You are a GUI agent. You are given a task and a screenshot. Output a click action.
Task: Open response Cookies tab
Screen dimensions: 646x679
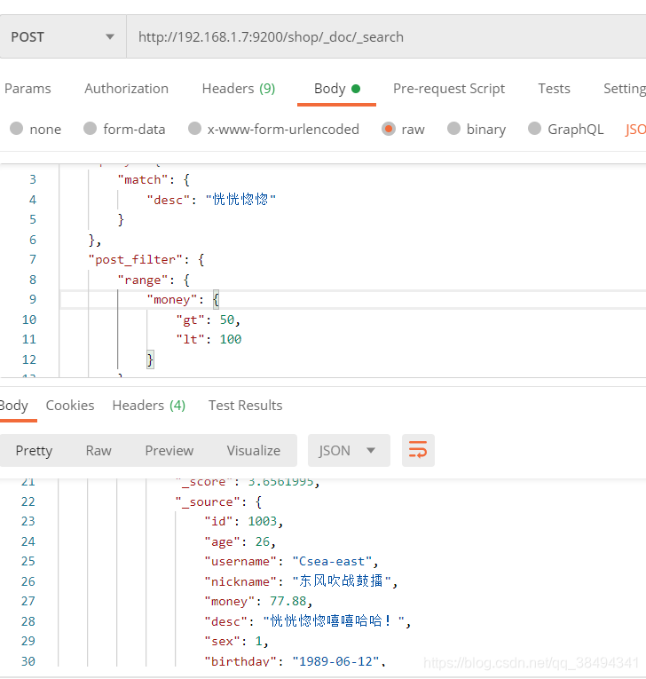(x=70, y=406)
